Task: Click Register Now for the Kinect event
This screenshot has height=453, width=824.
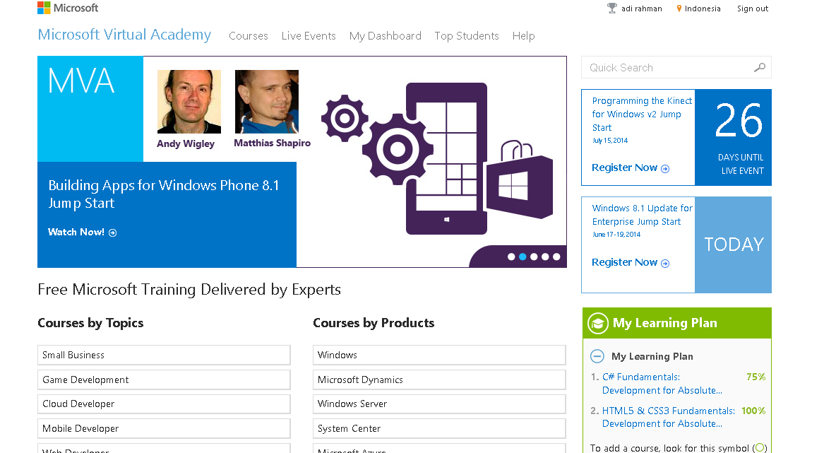Action: [x=624, y=167]
